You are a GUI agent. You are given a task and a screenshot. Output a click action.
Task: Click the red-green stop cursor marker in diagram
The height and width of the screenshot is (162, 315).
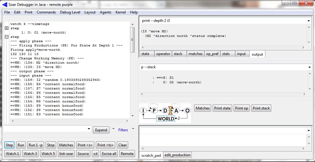[171, 111]
